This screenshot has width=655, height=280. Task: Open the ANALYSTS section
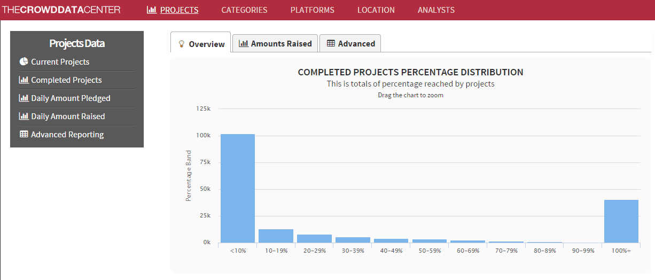point(436,10)
